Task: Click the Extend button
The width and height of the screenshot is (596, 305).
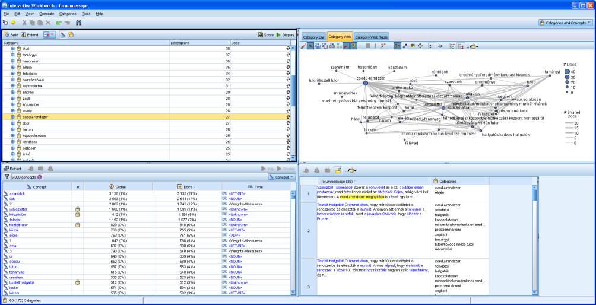Action: click(30, 34)
